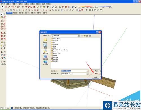The height and width of the screenshot is (110, 141).
Task: Go up one folder level in dialog
Action: 85,36
